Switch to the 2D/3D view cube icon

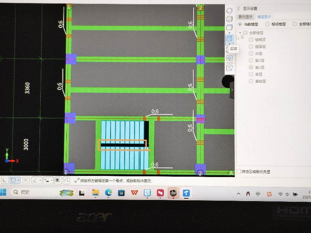pyautogui.click(x=229, y=19)
